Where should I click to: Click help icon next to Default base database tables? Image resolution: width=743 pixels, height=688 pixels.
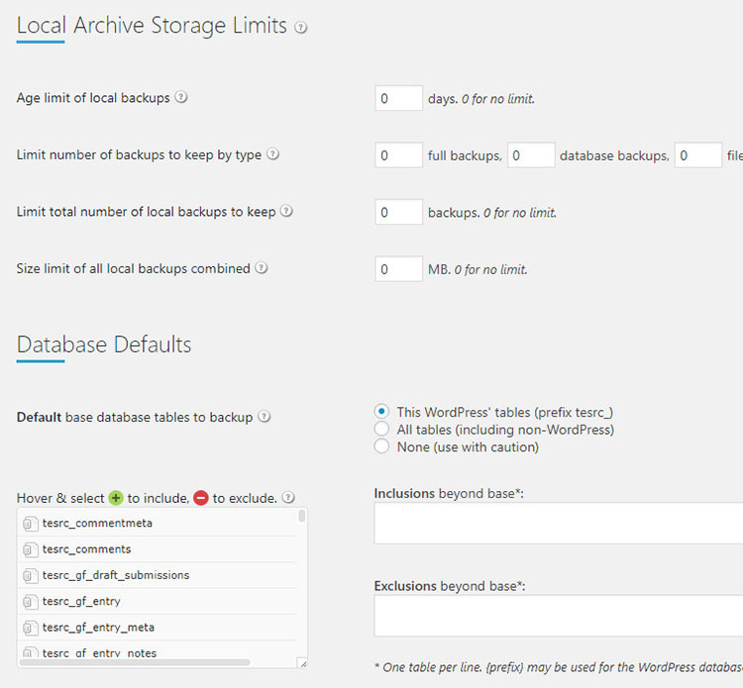tap(265, 417)
